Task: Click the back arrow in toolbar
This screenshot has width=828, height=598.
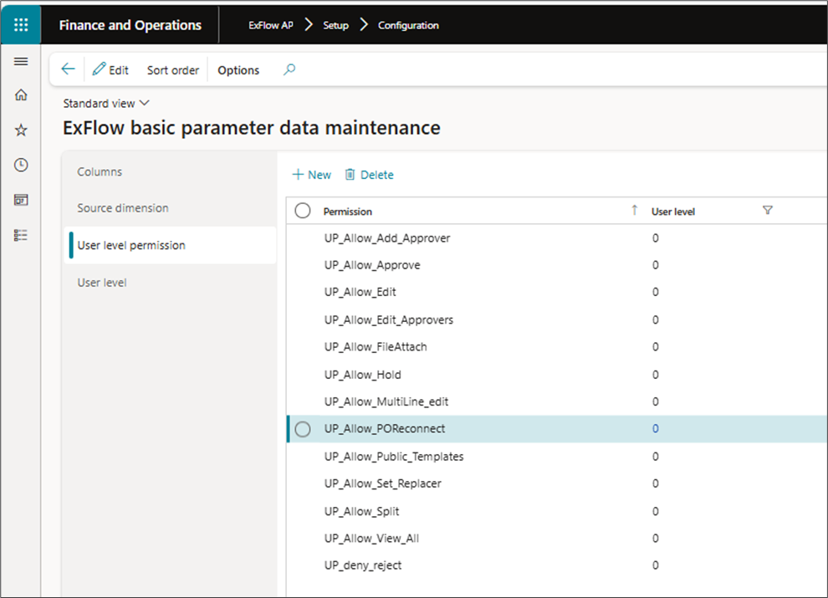Action: [x=69, y=70]
